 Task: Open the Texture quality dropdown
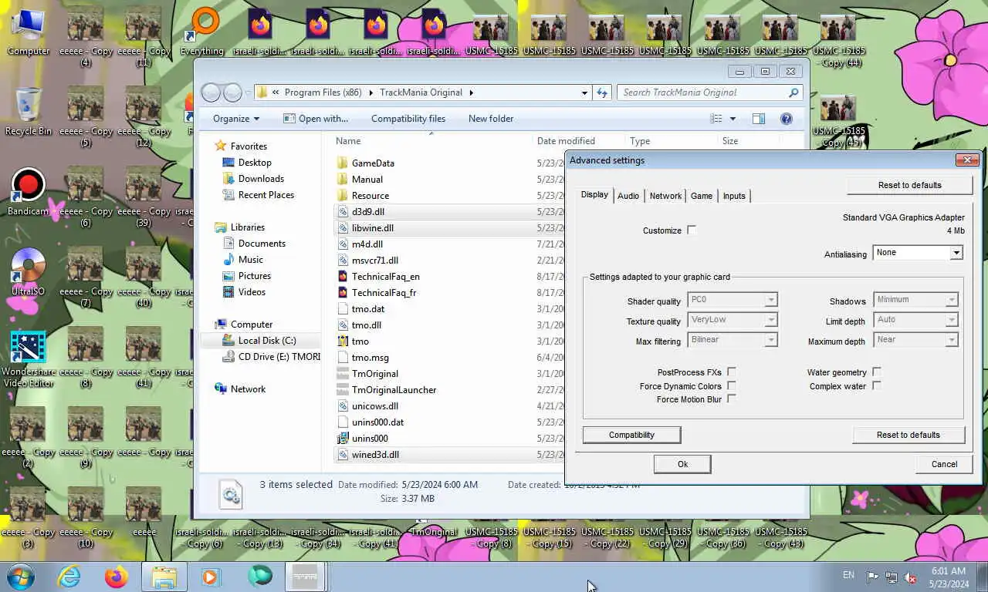[x=732, y=320]
